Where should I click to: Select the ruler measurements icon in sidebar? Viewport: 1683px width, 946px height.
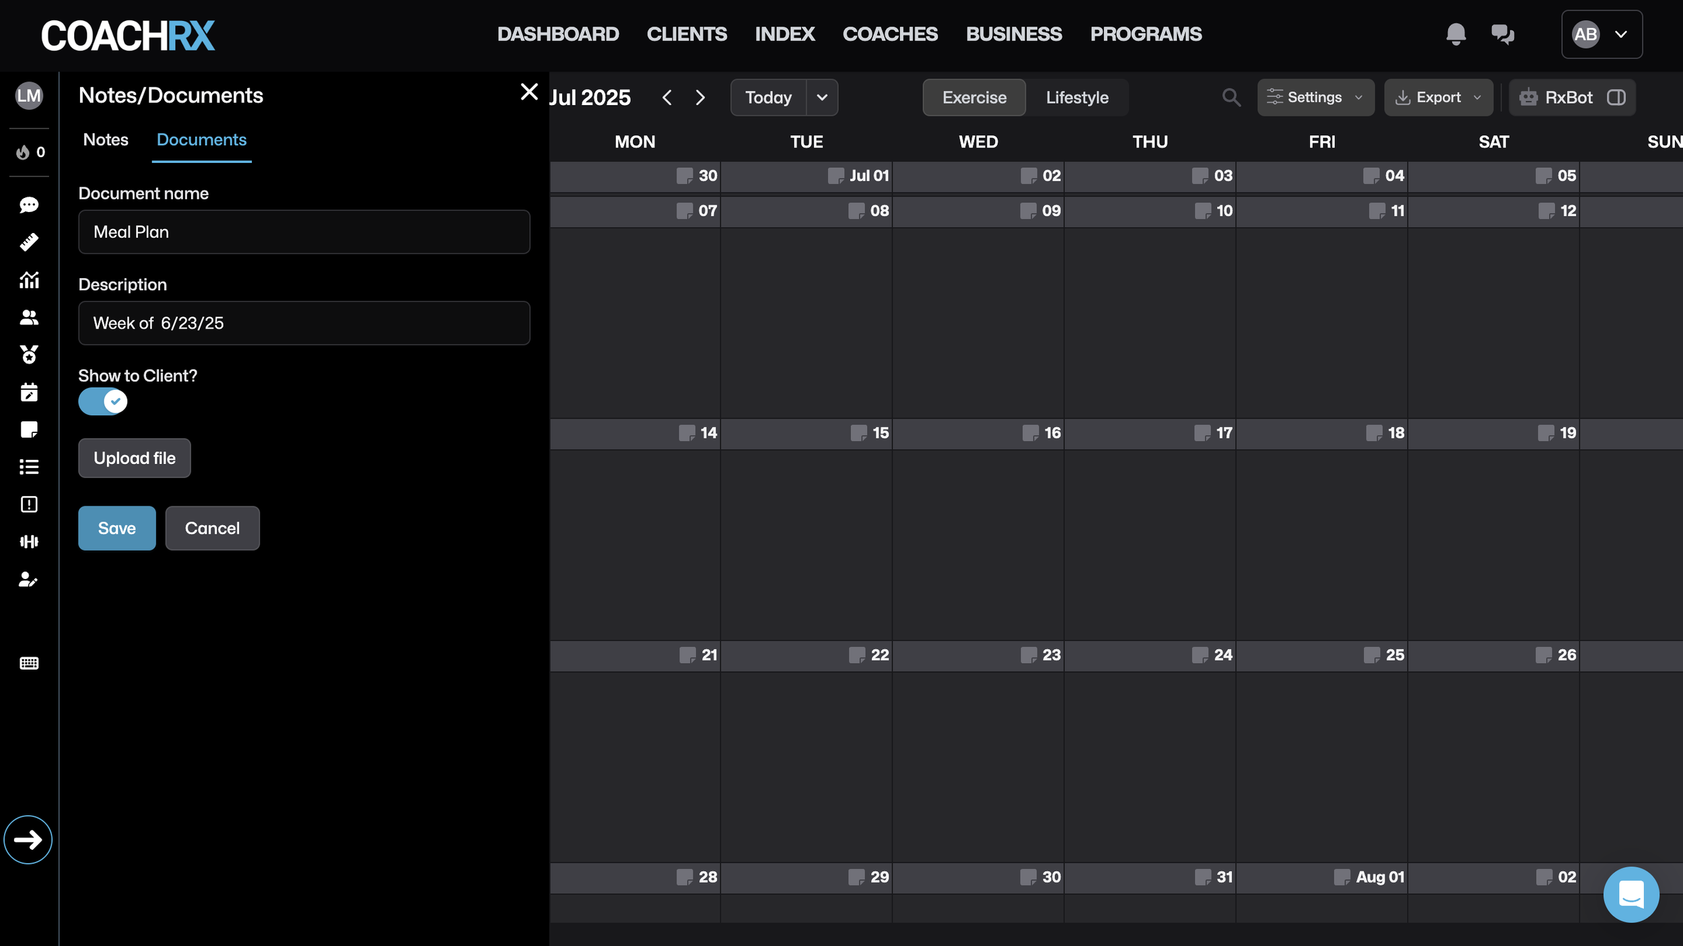(28, 242)
